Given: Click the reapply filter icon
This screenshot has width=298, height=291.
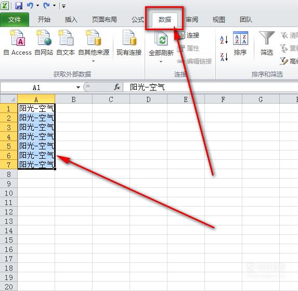Looking at the screenshot, I should click(x=284, y=48).
